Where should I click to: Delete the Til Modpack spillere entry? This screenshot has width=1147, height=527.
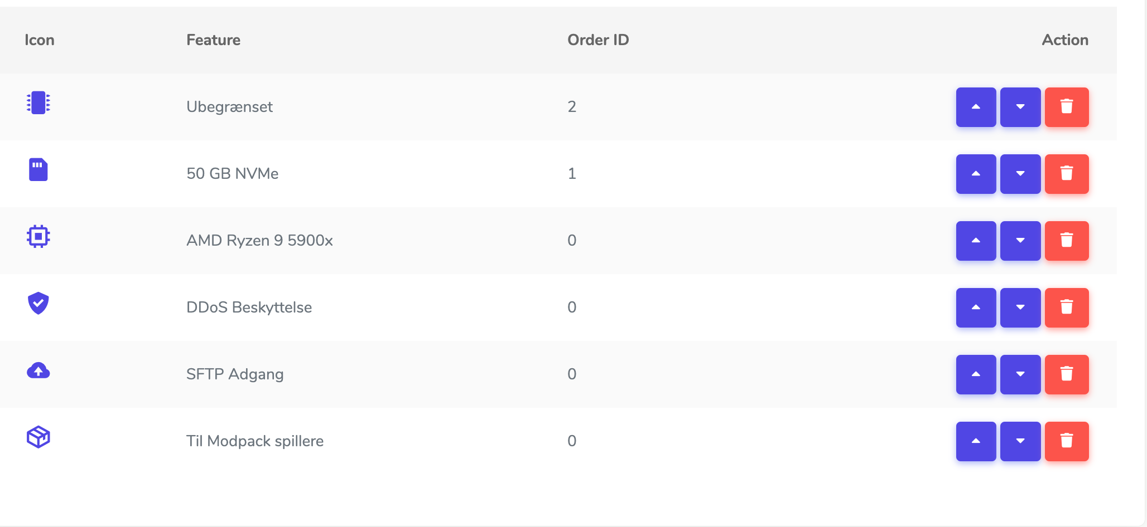[1066, 441]
